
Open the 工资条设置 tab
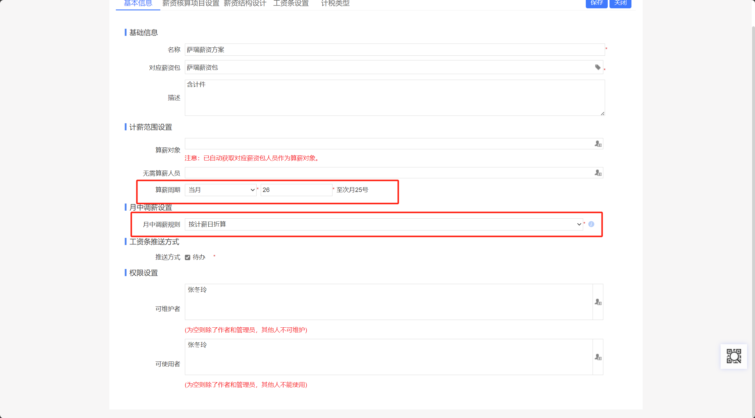point(291,4)
